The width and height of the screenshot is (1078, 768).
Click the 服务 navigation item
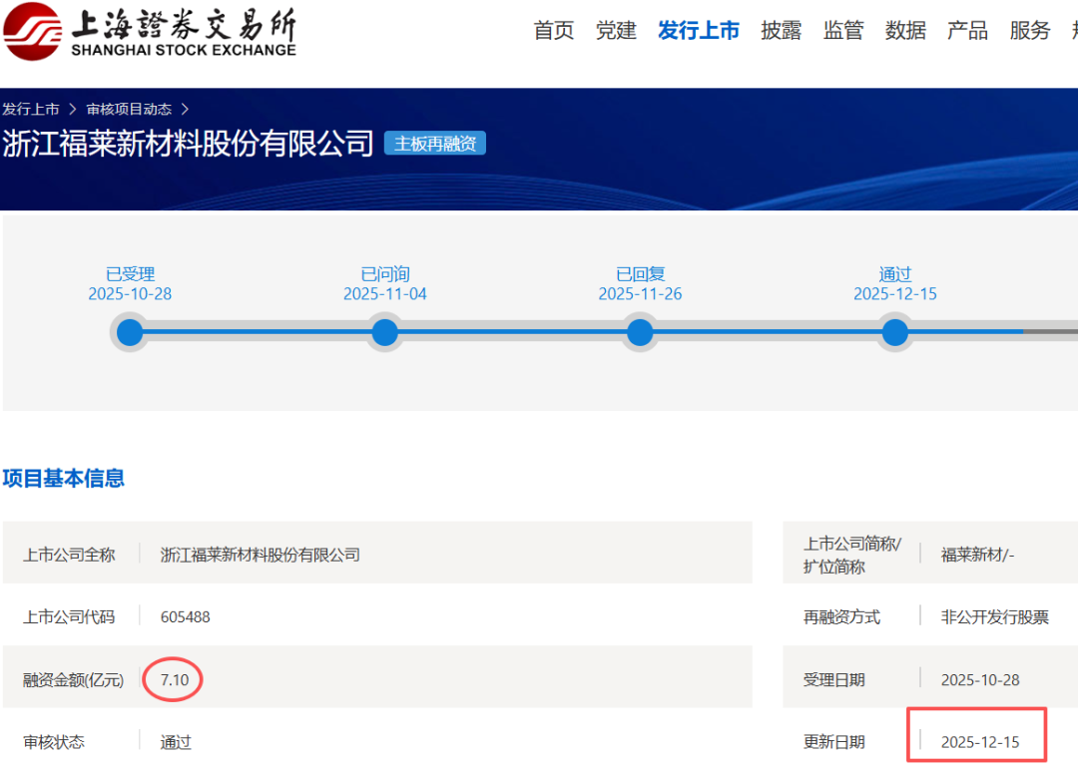1029,31
